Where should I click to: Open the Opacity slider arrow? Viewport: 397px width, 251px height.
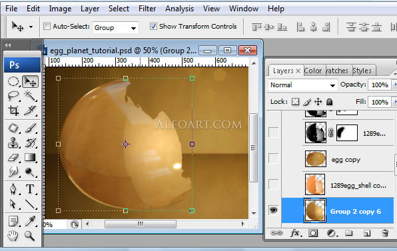point(394,85)
